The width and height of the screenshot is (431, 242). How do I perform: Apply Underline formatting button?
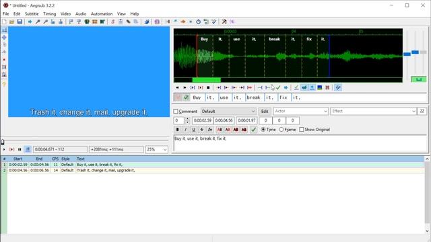(x=193, y=130)
